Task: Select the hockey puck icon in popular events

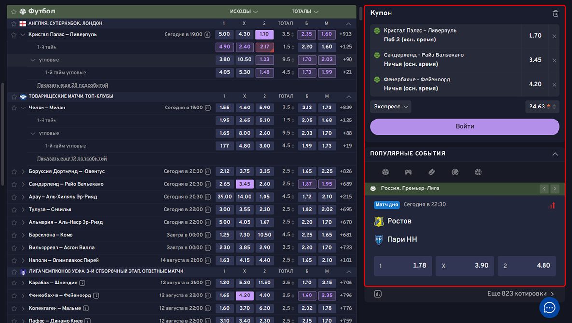Action: (x=432, y=172)
